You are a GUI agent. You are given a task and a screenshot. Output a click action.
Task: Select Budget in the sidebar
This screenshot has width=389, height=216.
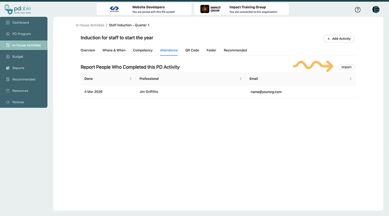[24, 57]
